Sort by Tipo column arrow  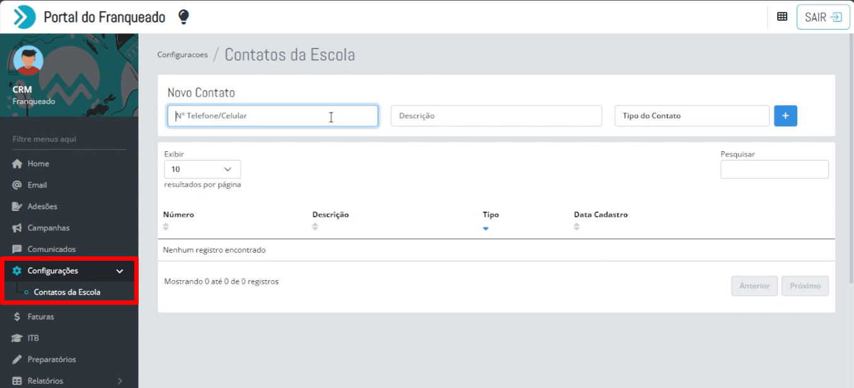coord(486,228)
